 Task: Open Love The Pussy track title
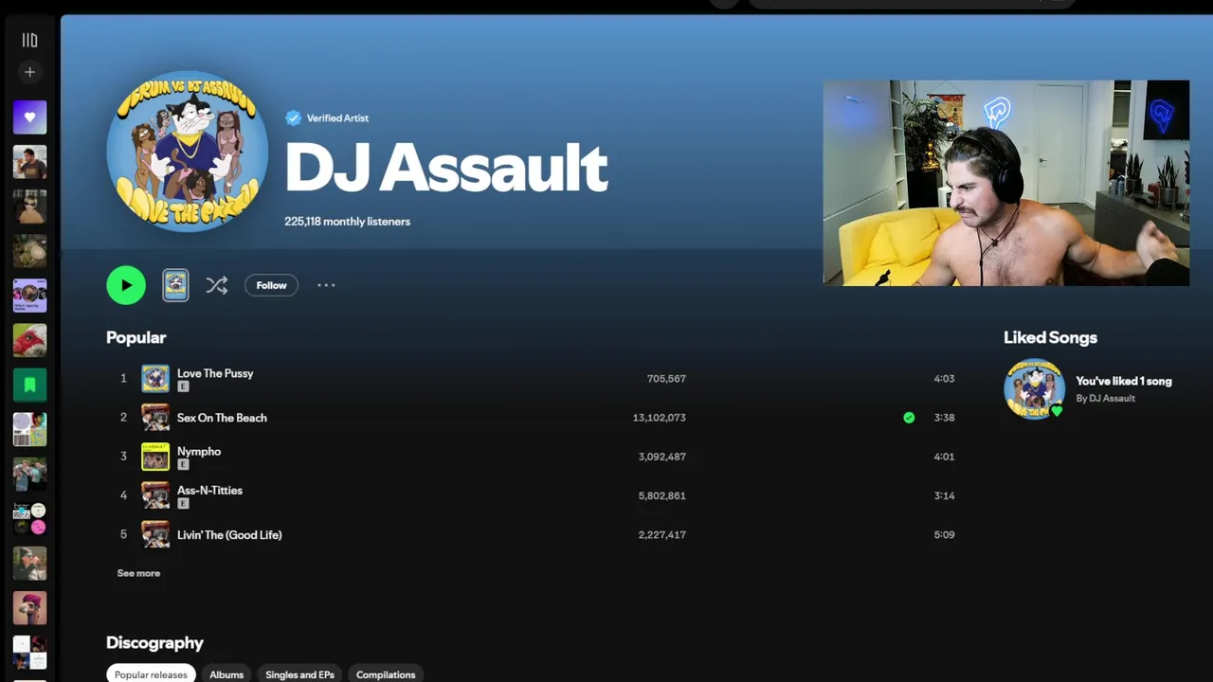[215, 373]
